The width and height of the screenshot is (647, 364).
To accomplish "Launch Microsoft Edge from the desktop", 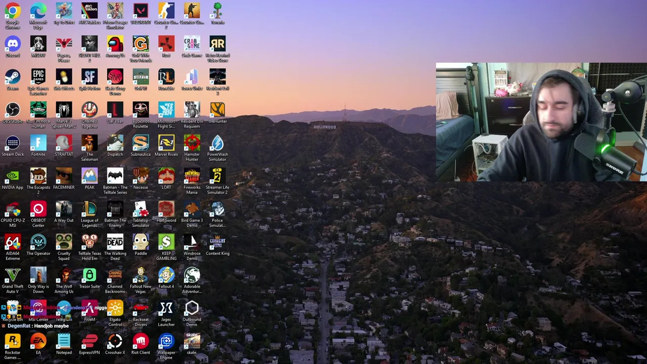I will (38, 11).
